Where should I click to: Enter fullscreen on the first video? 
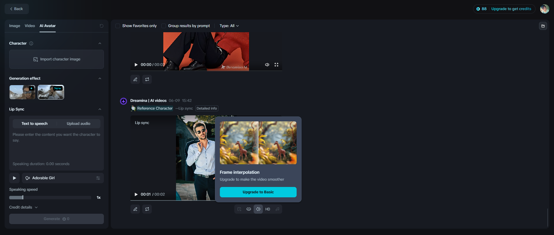point(276,65)
